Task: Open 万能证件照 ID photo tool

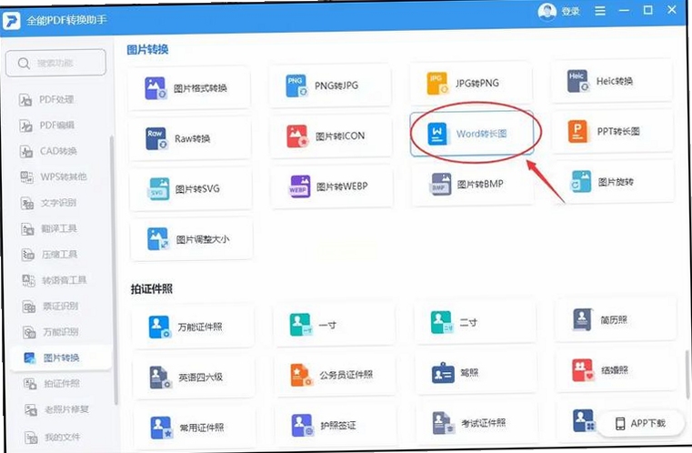Action: pos(194,327)
